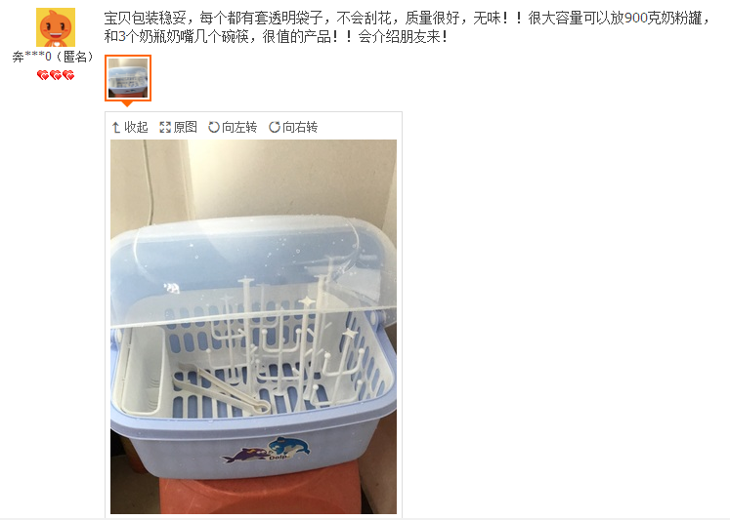730x520 pixels.
Task: Click the white tongs inside the rack photo
Action: [x=222, y=389]
